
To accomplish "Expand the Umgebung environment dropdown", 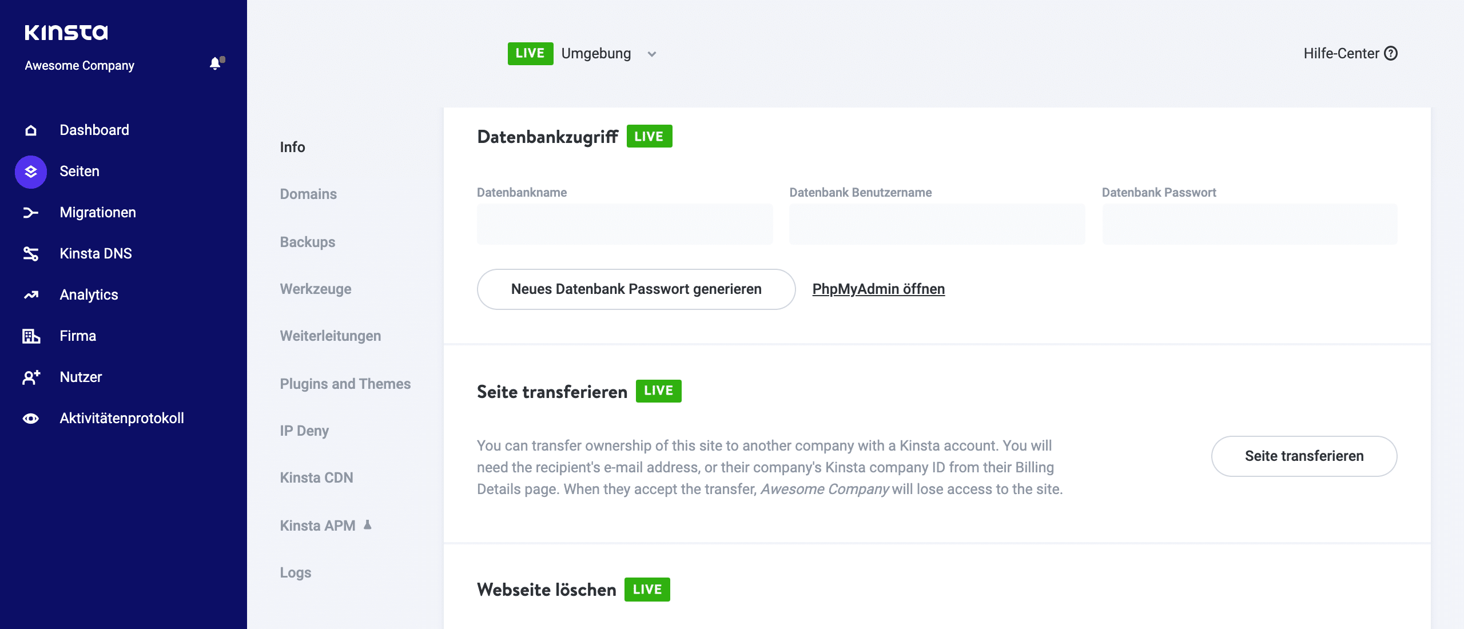I will 653,54.
